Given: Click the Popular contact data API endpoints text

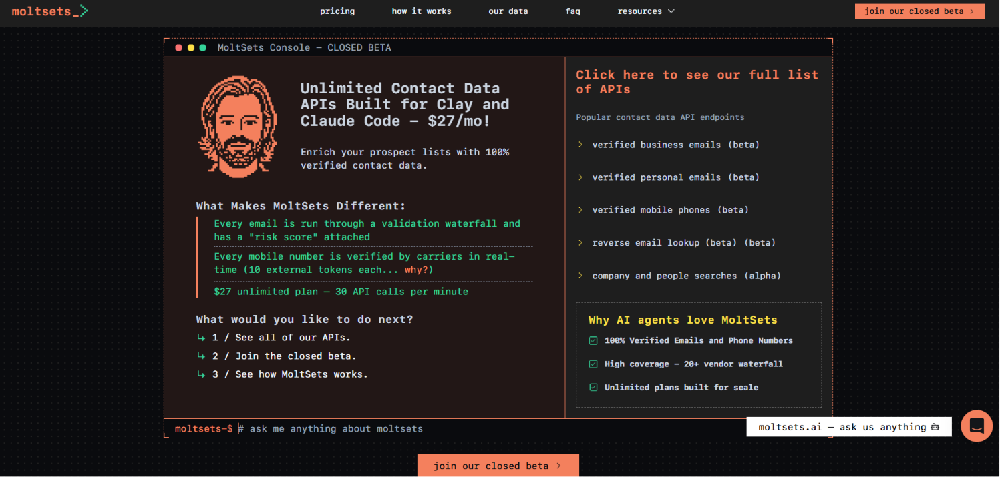Looking at the screenshot, I should point(660,117).
